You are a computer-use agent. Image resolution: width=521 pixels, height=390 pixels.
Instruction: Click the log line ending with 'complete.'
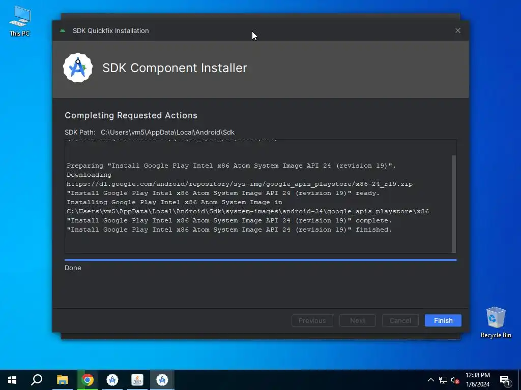229,220
